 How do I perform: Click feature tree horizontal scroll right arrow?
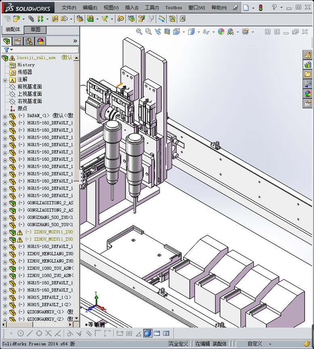(70, 324)
